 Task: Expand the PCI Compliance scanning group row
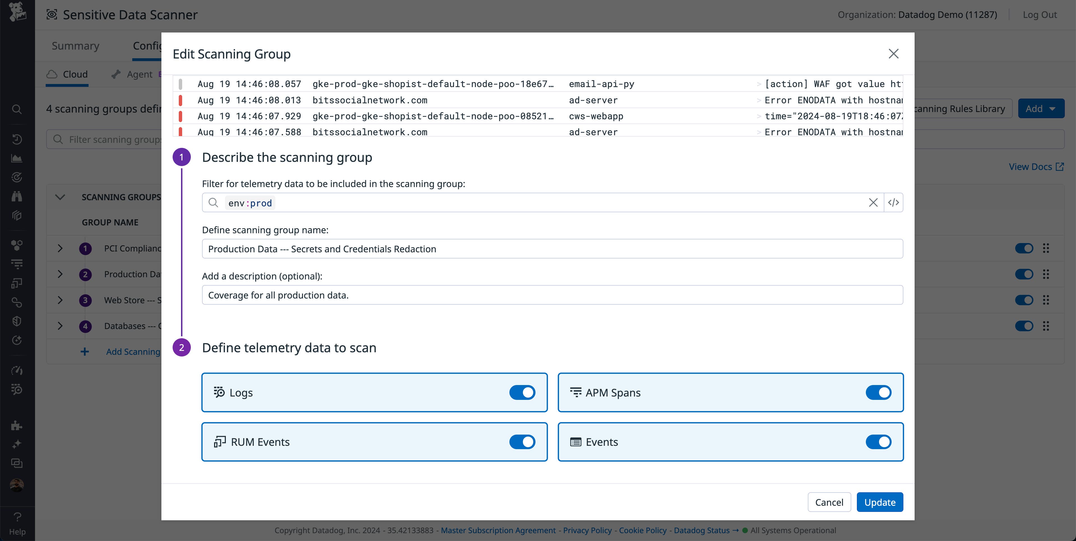(60, 248)
